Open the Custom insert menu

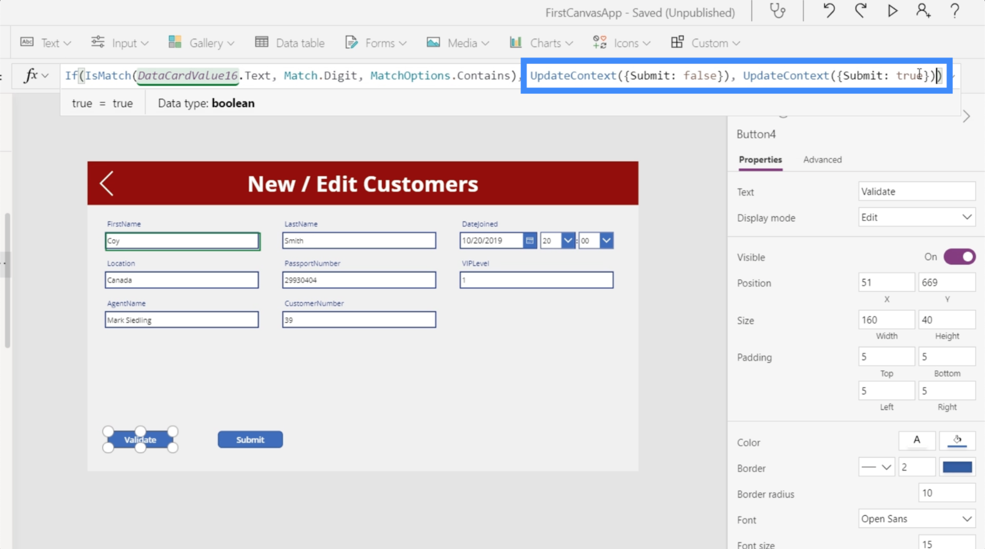click(705, 43)
